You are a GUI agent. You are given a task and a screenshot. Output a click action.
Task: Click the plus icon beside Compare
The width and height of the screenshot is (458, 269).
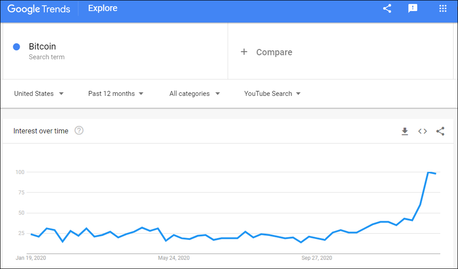click(x=244, y=52)
